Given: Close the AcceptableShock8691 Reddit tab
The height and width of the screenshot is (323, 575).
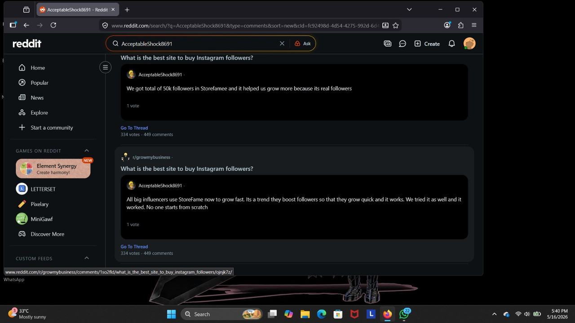Looking at the screenshot, I should 113,9.
